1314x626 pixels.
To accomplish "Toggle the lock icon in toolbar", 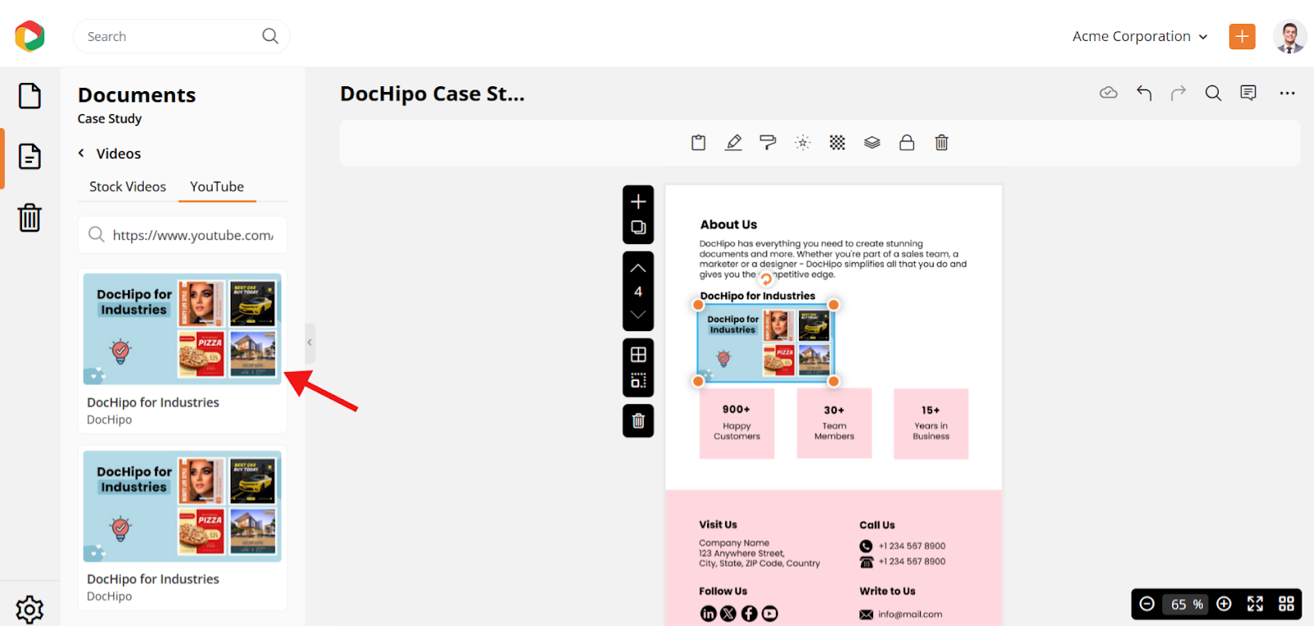I will coord(907,143).
